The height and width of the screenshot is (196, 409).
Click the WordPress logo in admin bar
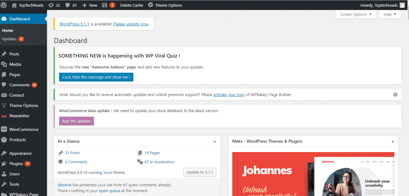click(4, 5)
